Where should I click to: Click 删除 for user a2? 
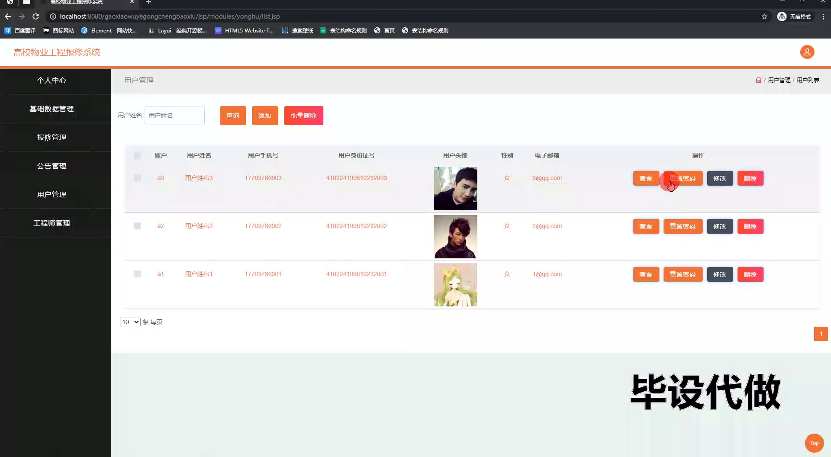750,226
